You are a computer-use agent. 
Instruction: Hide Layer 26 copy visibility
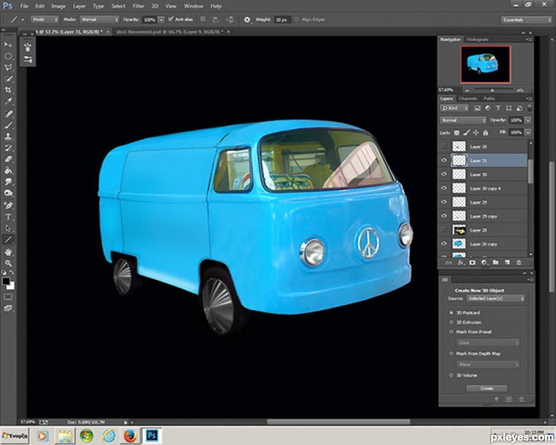444,244
